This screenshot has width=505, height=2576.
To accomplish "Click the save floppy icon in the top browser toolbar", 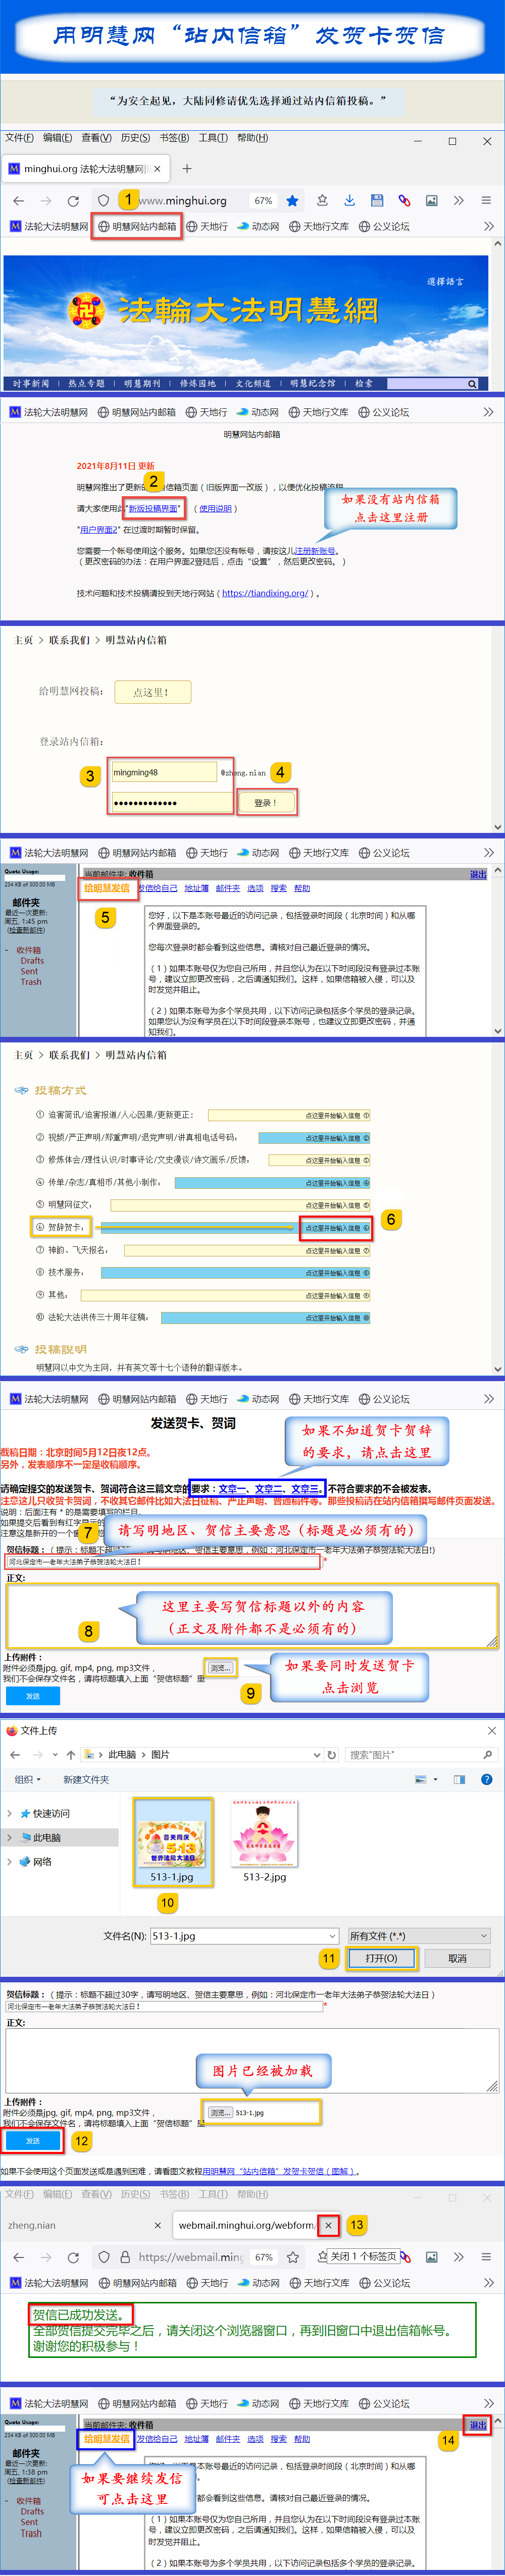I will click(x=377, y=201).
